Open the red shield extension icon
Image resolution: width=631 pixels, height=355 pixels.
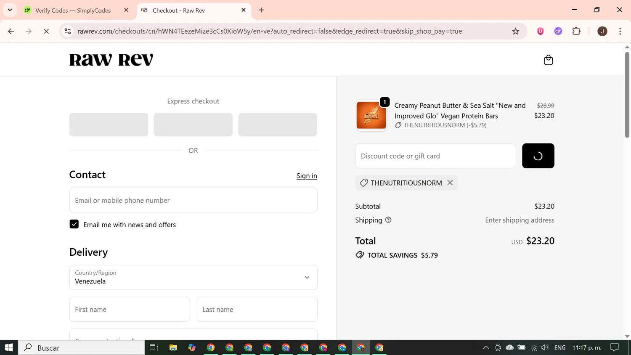541,31
